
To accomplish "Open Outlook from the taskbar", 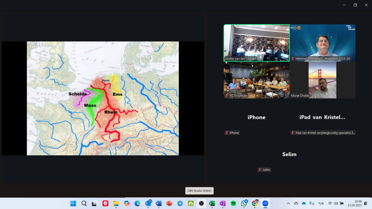I will point(148,203).
